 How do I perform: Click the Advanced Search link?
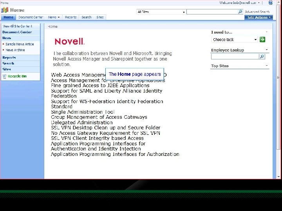tap(257, 12)
